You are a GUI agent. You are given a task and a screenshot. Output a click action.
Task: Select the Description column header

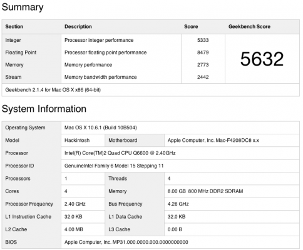(x=78, y=27)
